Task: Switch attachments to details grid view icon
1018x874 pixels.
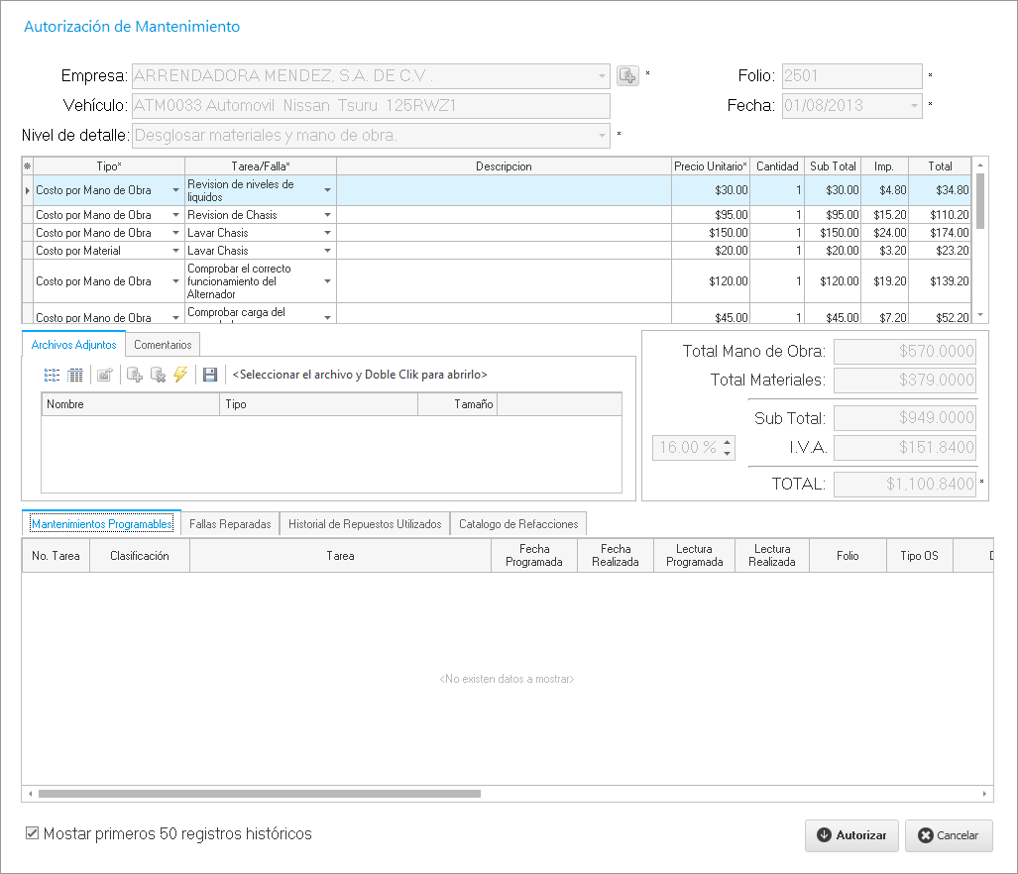Action: 75,375
